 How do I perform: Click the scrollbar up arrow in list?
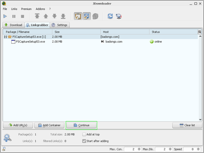[200, 36]
